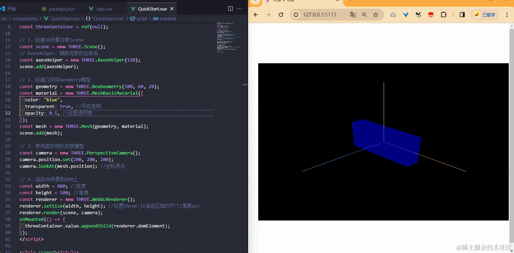Open the Google Translate icon in address bar
This screenshot has width=514, height=253.
tap(353, 15)
